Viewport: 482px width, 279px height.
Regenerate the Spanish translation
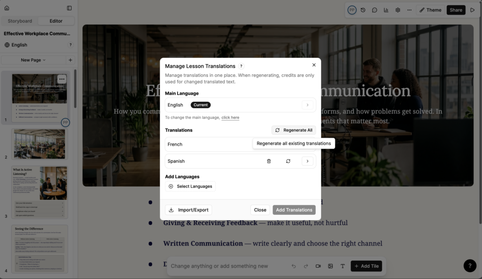288,161
